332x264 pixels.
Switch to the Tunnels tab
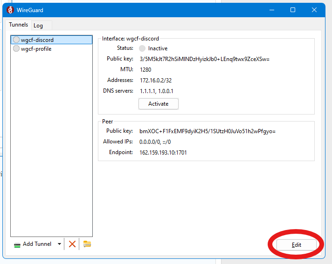(19, 25)
